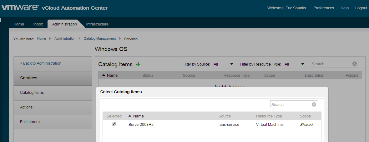The image size is (369, 142).
Task: Select Services in the sidebar
Action: pos(53,78)
